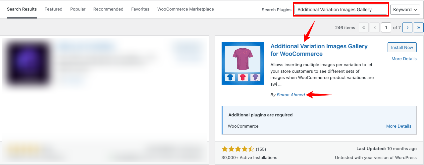424x165 pixels.
Task: Open the WooCommerce Marketplace tab
Action: (185, 9)
